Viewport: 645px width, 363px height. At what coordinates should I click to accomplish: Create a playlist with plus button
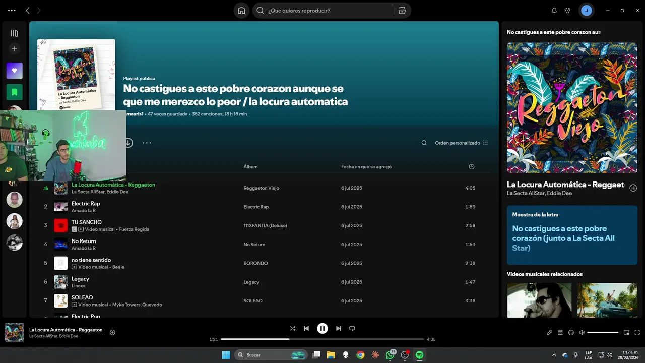point(14,49)
